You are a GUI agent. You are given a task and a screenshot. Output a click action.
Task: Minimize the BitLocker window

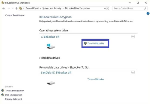coord(130,3)
